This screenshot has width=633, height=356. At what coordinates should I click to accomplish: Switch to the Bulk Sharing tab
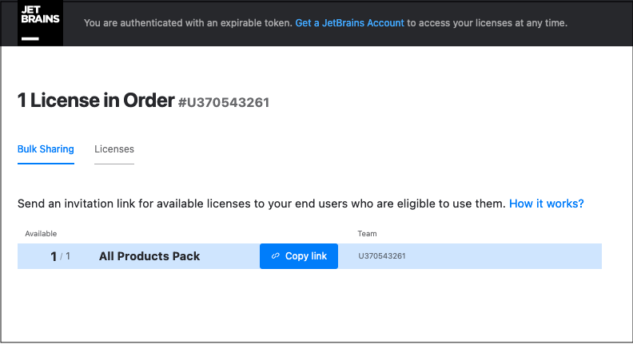coord(46,149)
